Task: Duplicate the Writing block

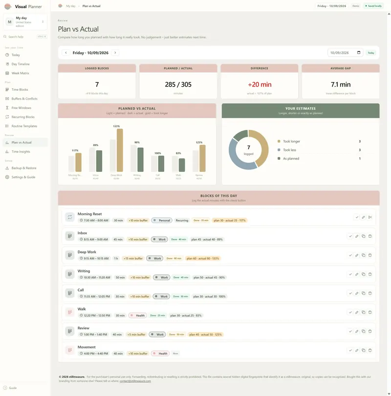Action: [364, 274]
